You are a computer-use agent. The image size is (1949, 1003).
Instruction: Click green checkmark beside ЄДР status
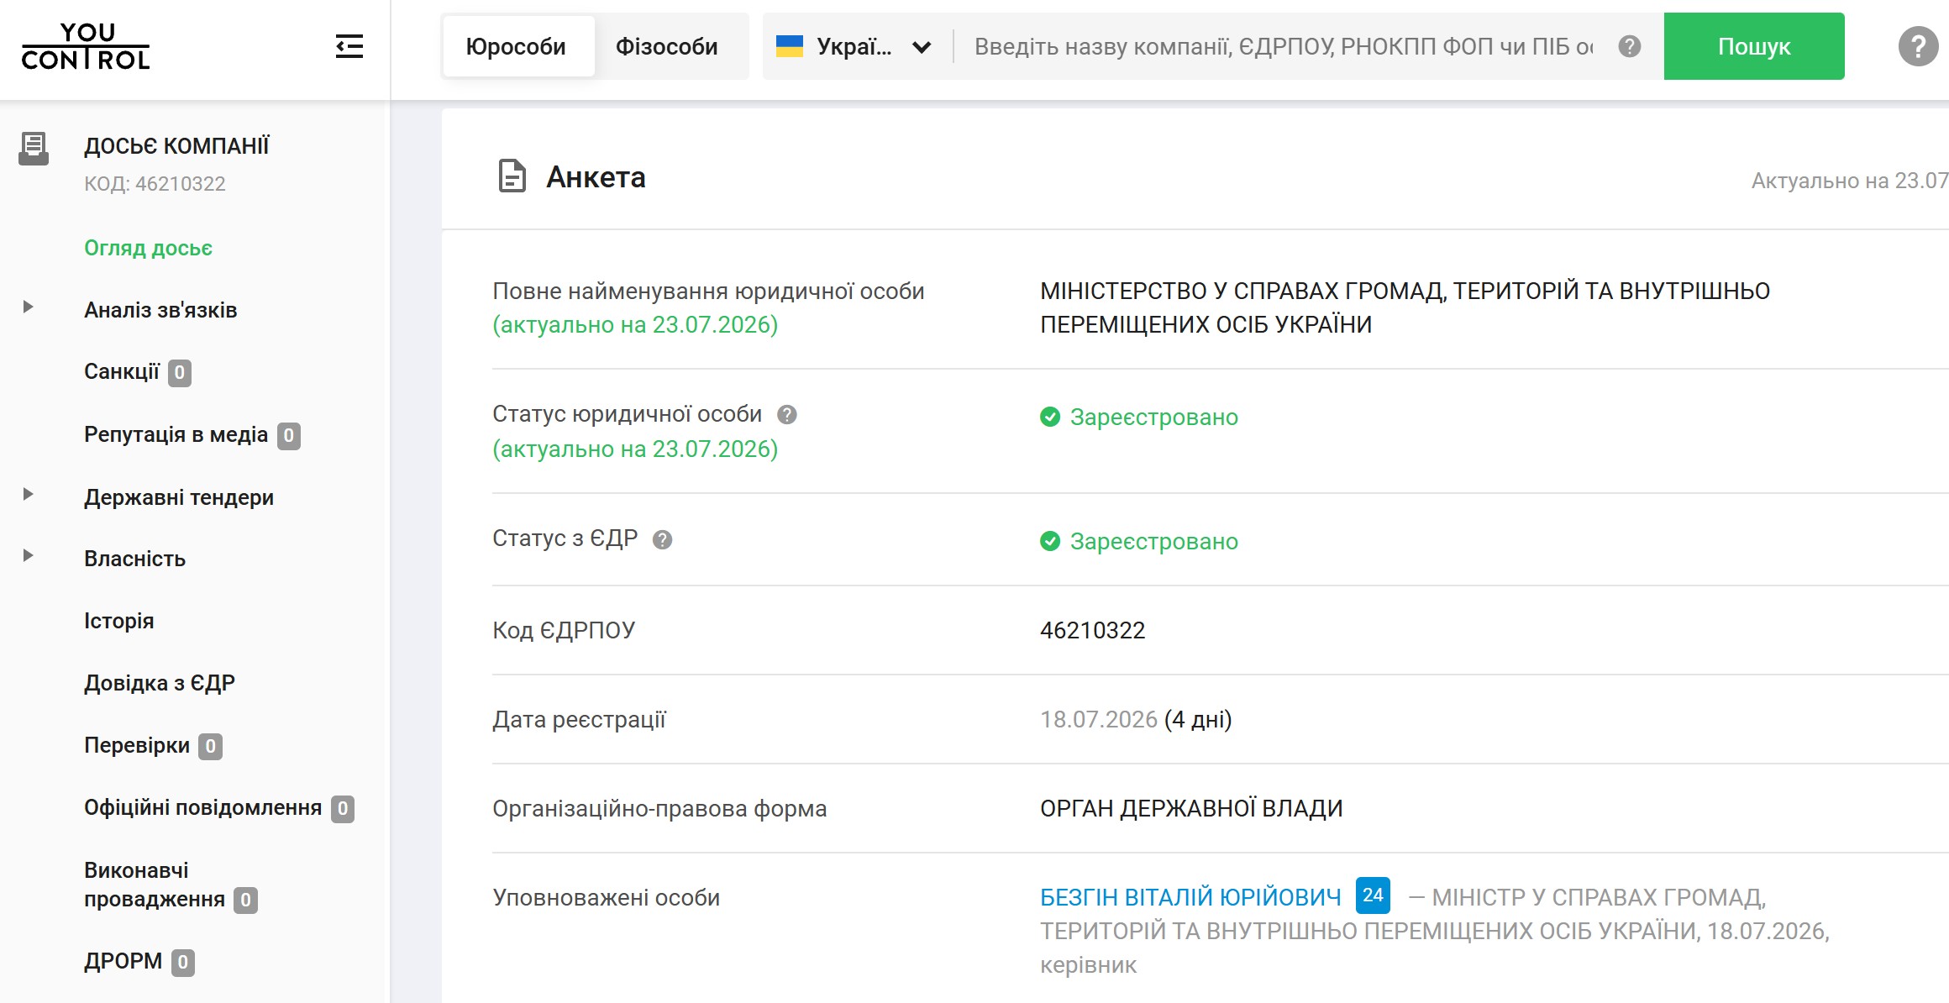click(1050, 541)
